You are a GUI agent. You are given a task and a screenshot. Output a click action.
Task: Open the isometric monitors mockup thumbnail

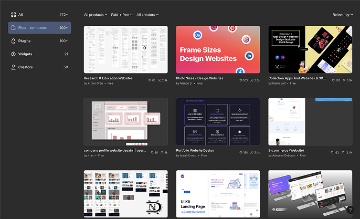point(310,194)
